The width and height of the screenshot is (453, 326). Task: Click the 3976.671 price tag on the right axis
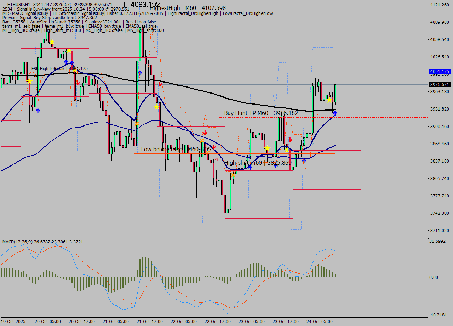[x=439, y=84]
